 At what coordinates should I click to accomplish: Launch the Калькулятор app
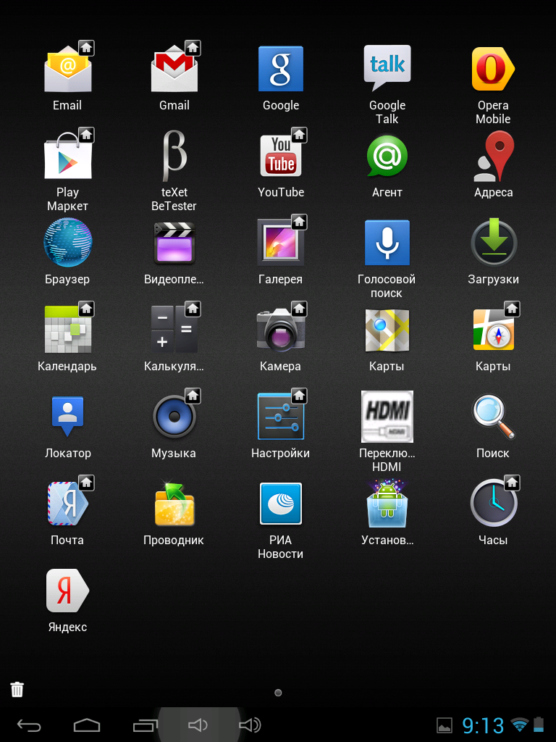[x=174, y=329]
